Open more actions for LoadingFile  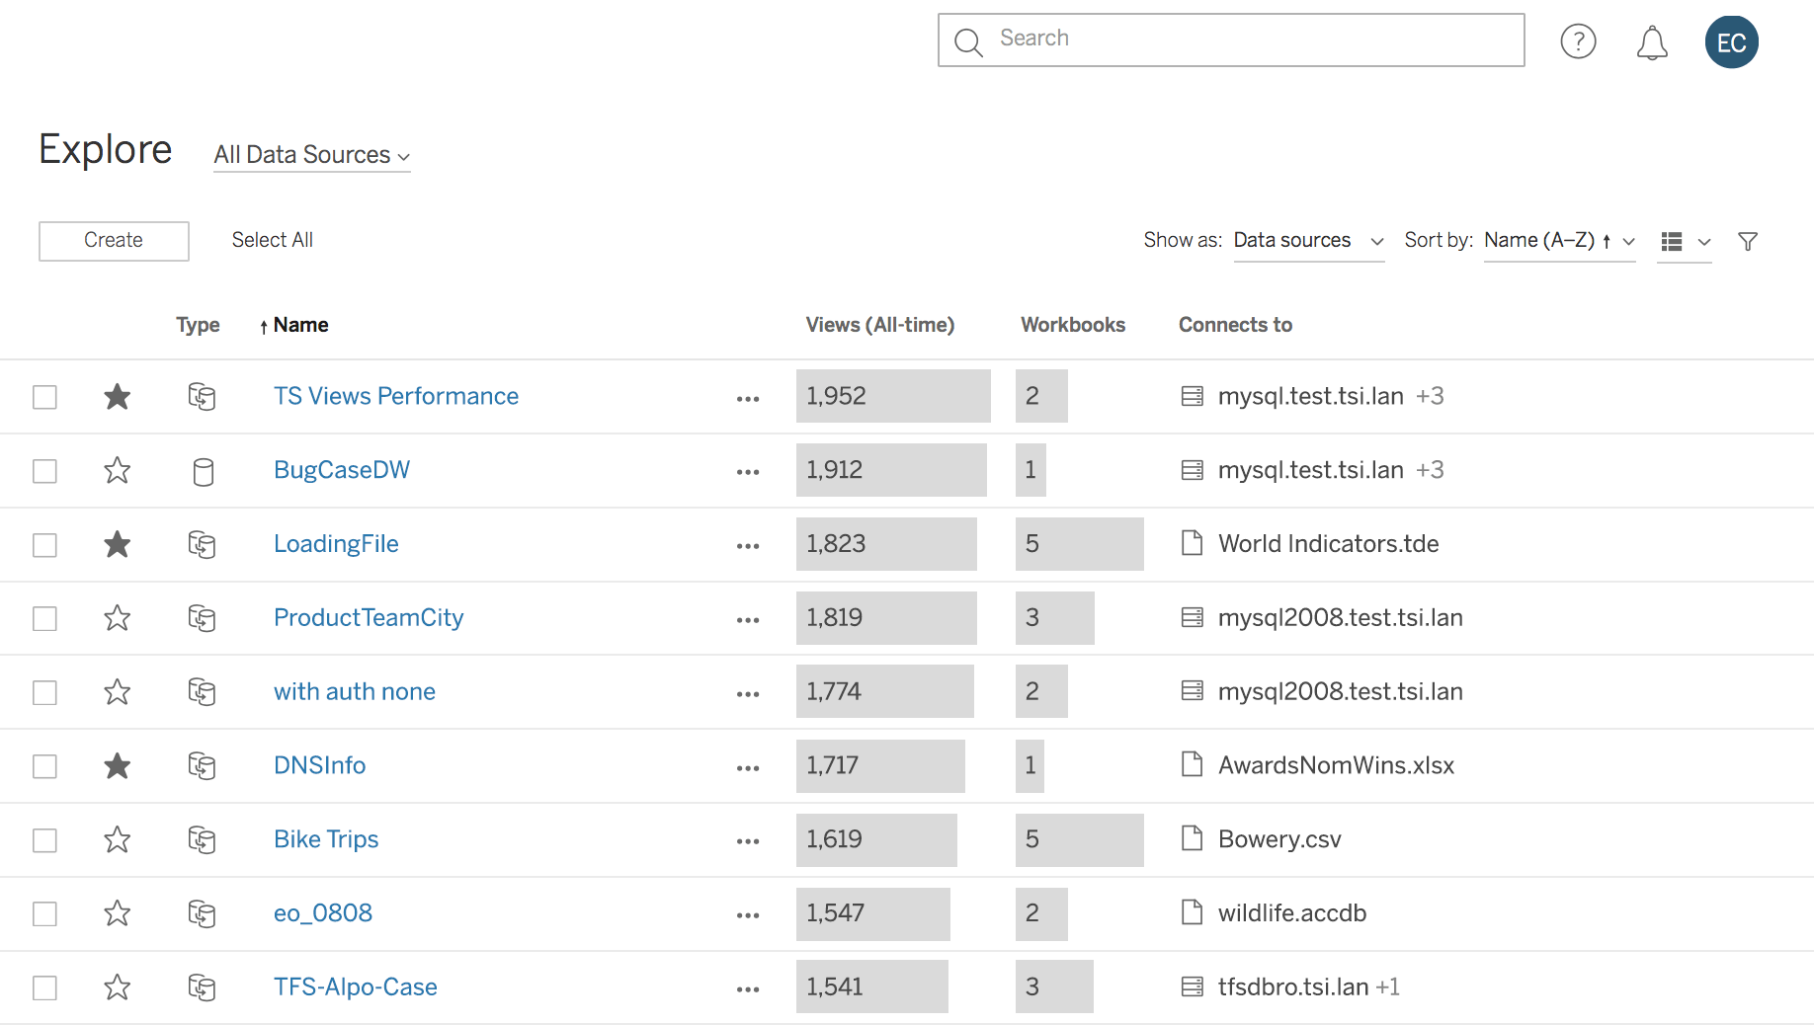747,545
